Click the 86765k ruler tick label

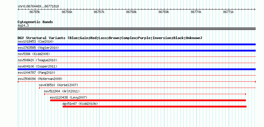35,12
